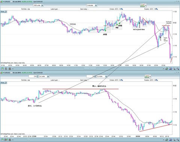The width and height of the screenshot is (180, 142).
Task: Click the '1.122' price label on upper chart axis
Action: 175,12
